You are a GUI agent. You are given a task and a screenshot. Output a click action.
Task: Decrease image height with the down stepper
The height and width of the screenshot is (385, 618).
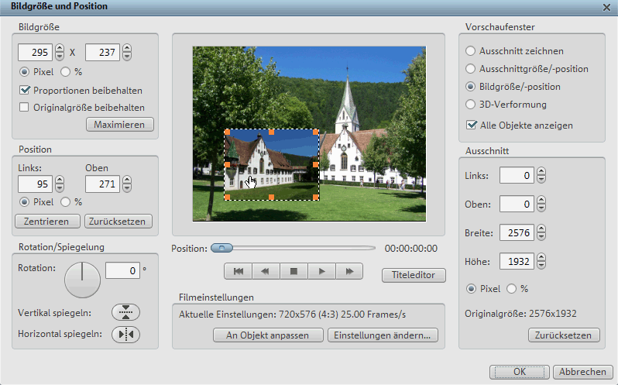(x=127, y=57)
